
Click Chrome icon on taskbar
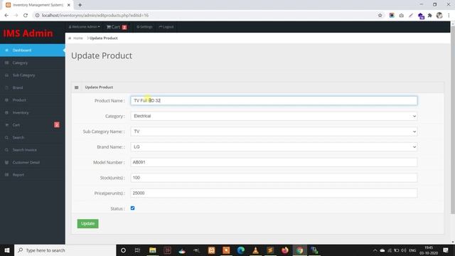[x=300, y=250]
